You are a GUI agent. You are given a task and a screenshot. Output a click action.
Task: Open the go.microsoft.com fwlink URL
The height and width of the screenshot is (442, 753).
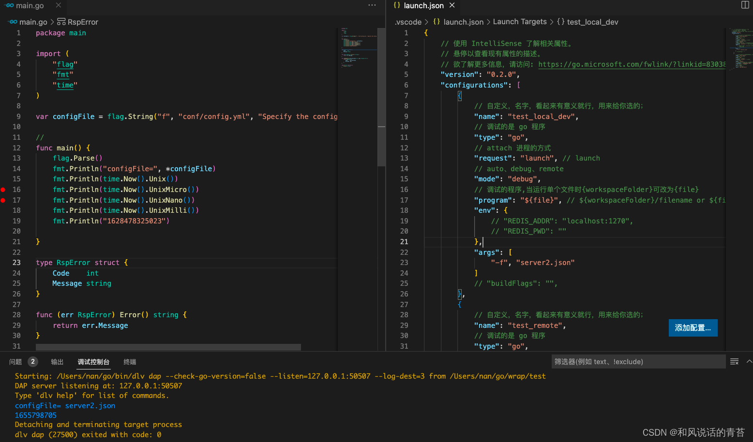pyautogui.click(x=632, y=64)
